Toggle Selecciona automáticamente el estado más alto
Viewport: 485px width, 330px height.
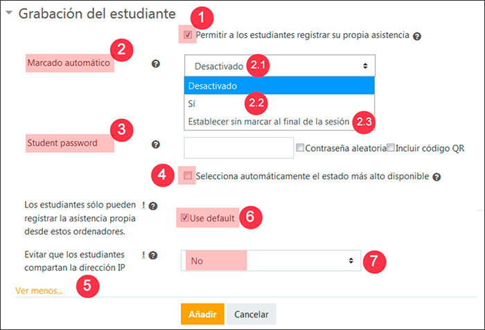click(188, 176)
